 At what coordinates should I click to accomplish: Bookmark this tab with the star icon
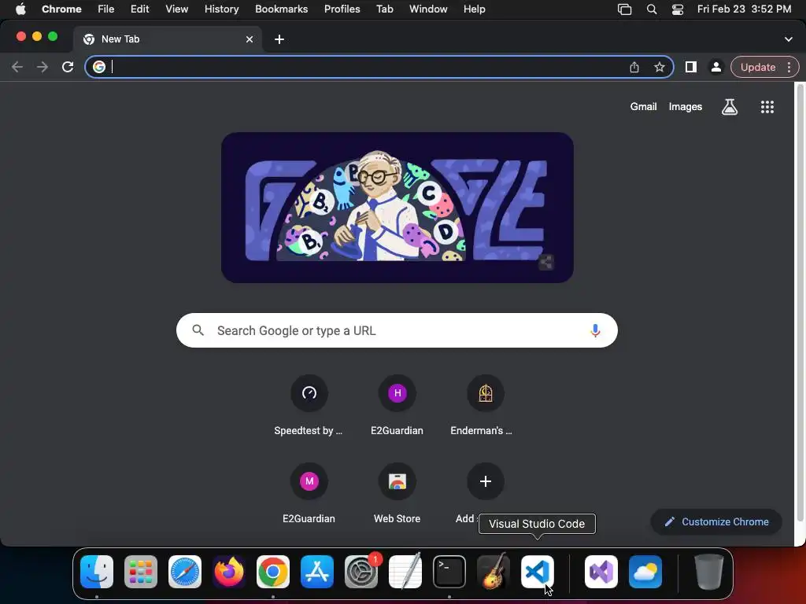click(660, 68)
